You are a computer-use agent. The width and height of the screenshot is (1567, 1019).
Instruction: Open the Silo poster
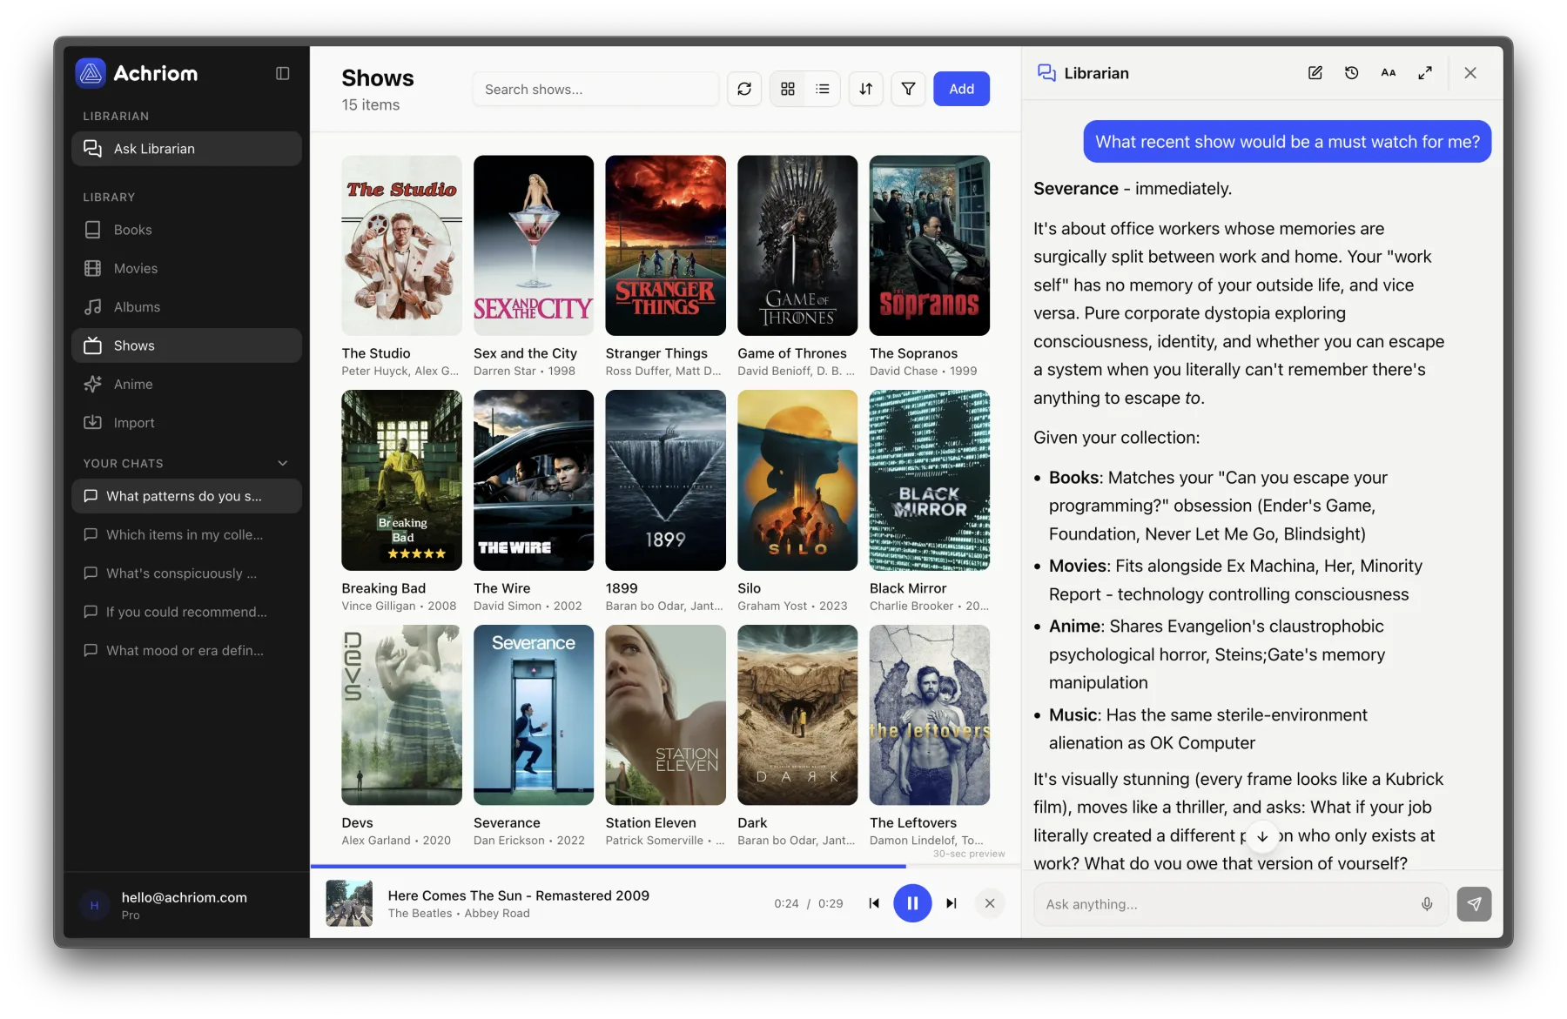(x=797, y=480)
